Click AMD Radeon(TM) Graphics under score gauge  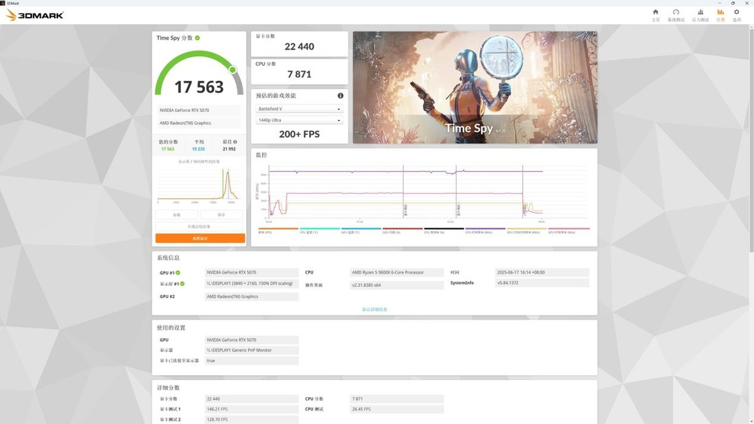pos(198,123)
